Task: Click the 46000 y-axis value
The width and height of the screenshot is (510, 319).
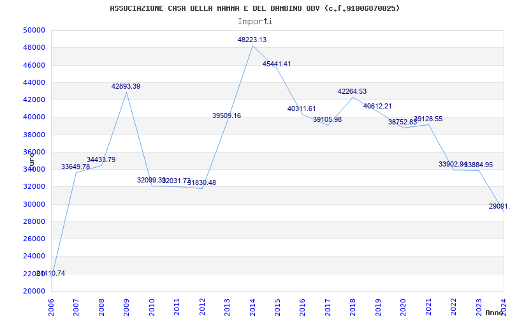Action: pyautogui.click(x=34, y=65)
